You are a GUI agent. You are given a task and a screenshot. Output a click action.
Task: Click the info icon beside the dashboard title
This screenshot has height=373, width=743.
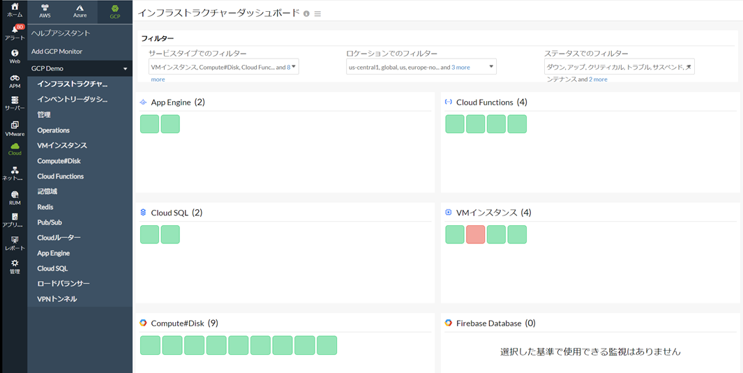click(x=306, y=14)
